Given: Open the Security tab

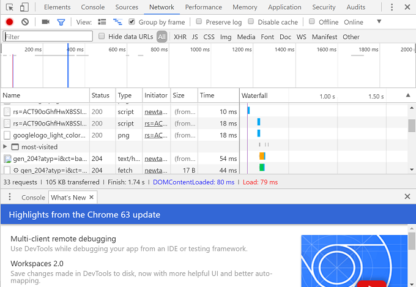Looking at the screenshot, I should [x=324, y=7].
